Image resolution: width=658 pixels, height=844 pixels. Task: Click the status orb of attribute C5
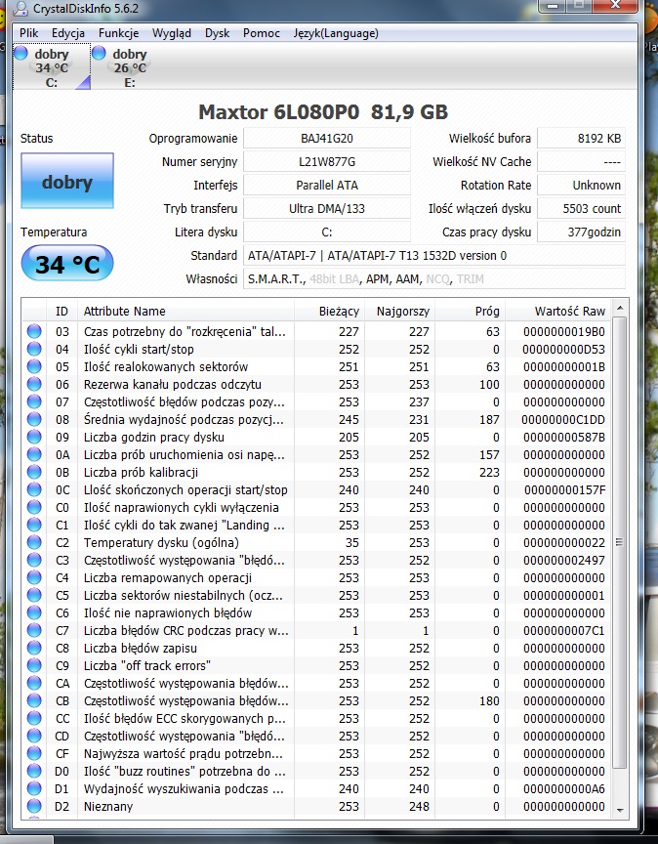[x=34, y=595]
